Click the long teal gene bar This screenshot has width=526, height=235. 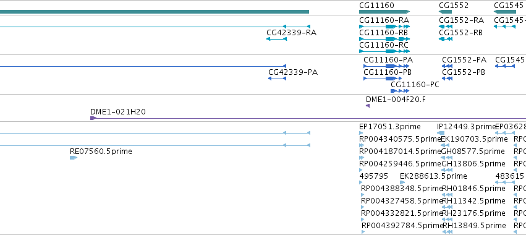click(155, 12)
